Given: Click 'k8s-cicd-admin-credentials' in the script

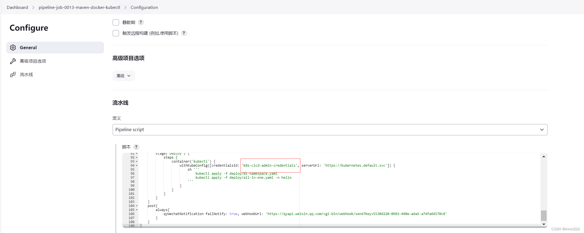Looking at the screenshot, I should coord(270,166).
